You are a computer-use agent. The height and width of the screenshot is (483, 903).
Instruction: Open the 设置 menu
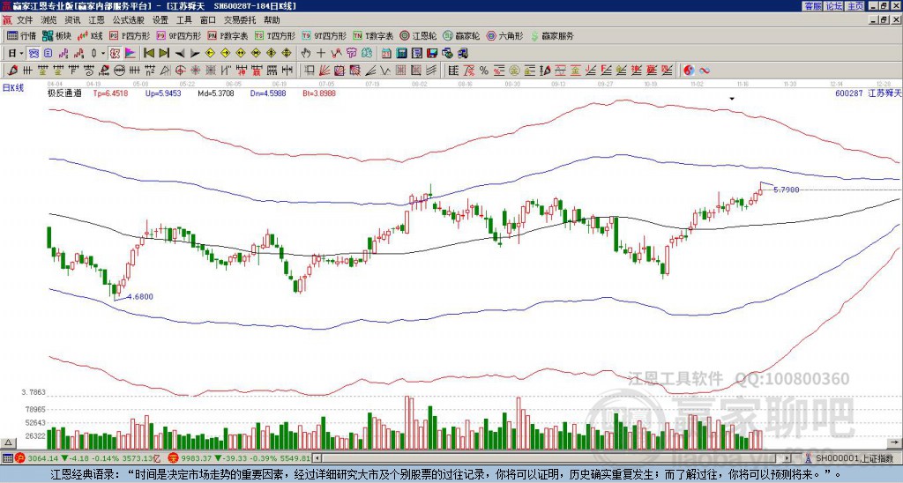pyautogui.click(x=160, y=20)
